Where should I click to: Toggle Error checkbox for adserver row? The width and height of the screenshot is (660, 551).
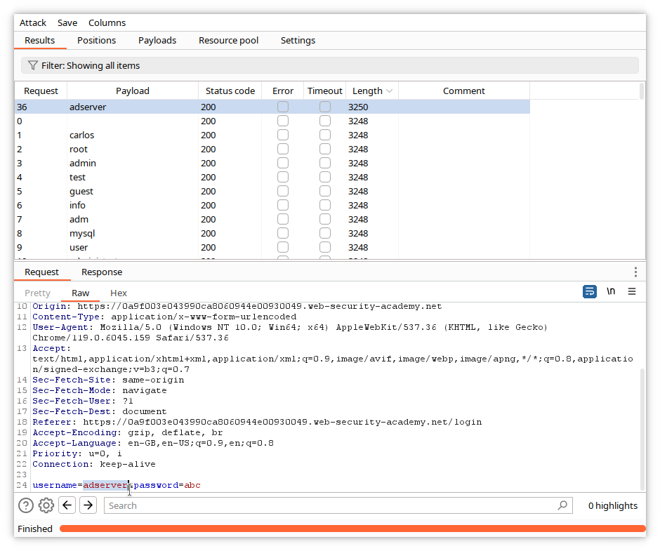click(283, 107)
